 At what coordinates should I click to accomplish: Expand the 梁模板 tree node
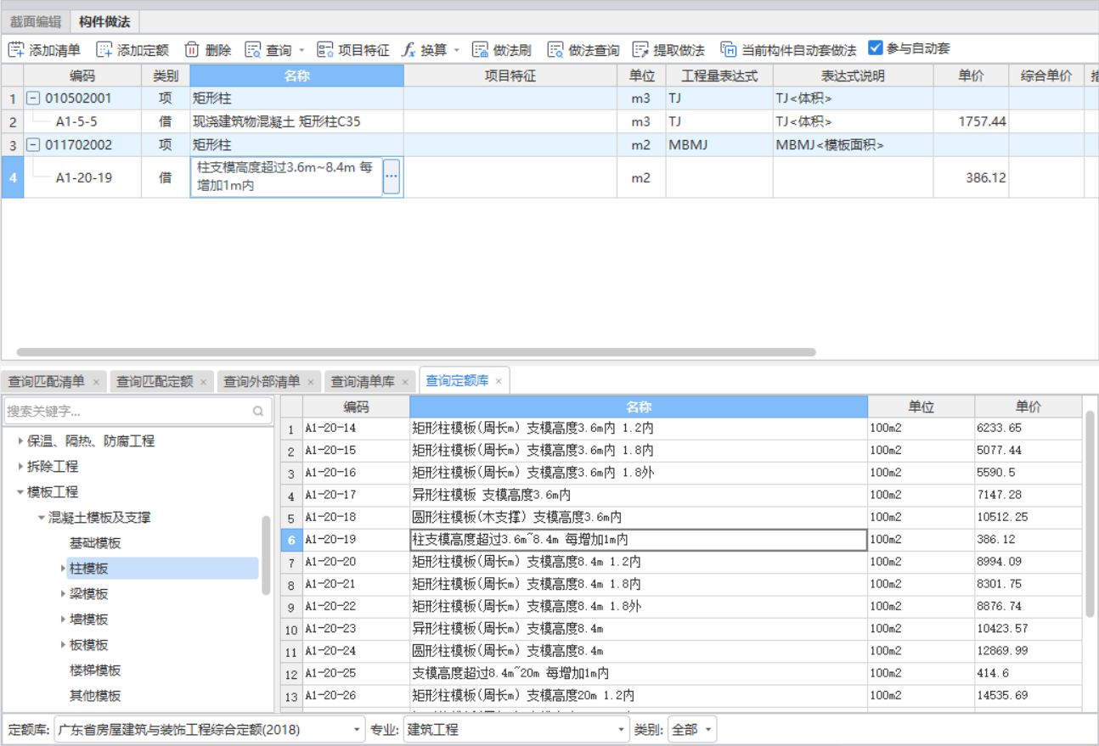[x=63, y=594]
